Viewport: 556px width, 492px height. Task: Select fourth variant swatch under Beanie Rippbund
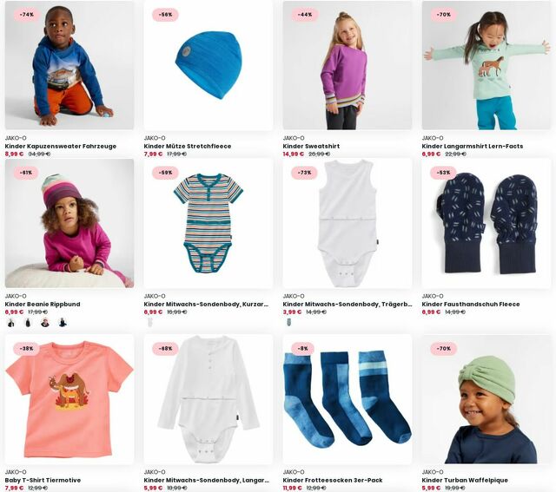tap(63, 323)
